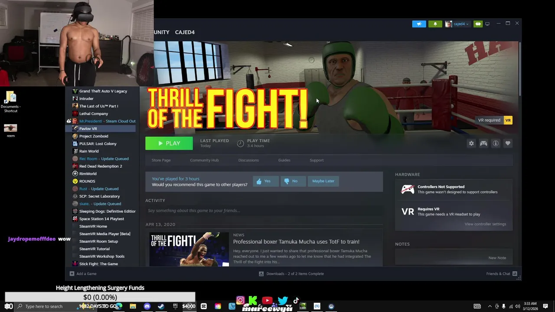Select SteamVR Room Setup entry
The height and width of the screenshot is (312, 555).
(x=98, y=241)
